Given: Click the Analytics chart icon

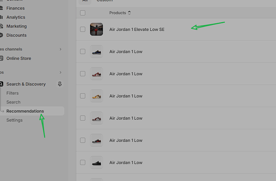Looking at the screenshot, I should pos(2,17).
